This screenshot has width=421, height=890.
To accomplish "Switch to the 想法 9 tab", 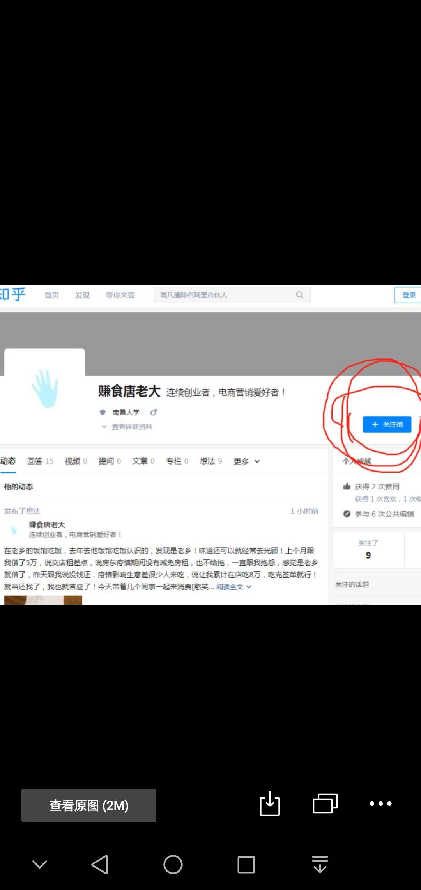I will pyautogui.click(x=211, y=461).
